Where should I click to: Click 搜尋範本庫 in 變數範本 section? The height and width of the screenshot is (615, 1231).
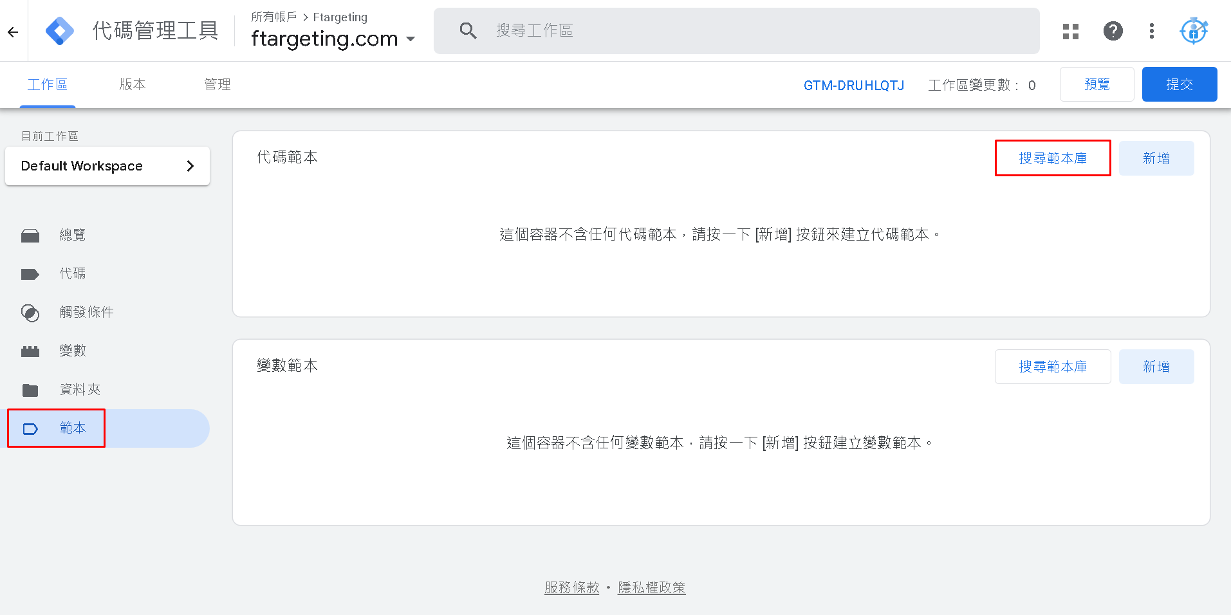(1053, 367)
